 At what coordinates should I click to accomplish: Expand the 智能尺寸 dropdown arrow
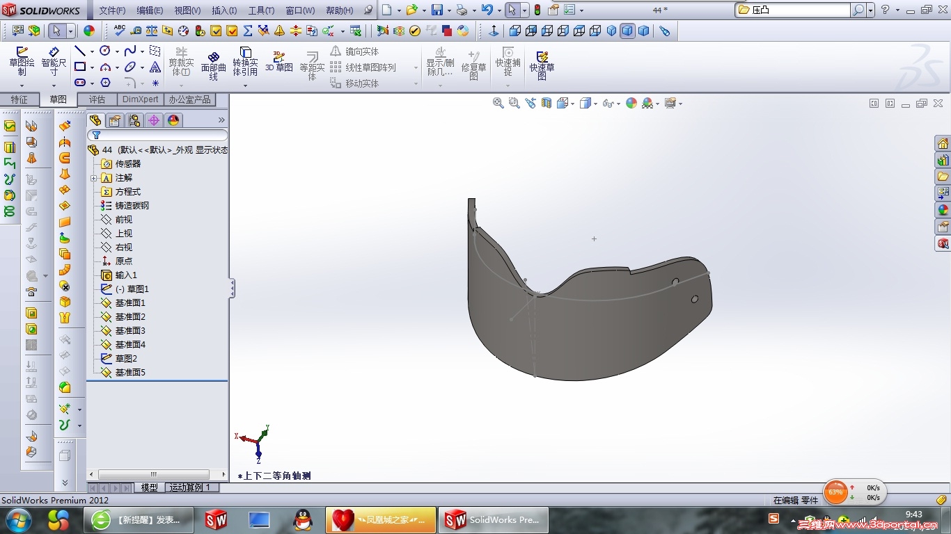pos(54,86)
